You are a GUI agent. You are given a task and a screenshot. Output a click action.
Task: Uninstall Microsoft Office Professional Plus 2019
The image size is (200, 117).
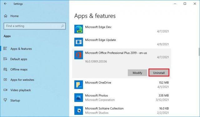click(x=159, y=73)
